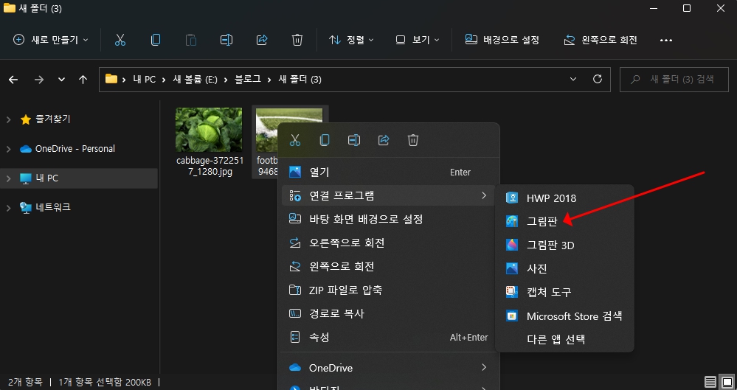The width and height of the screenshot is (737, 390).
Task: Choose 바탕 화면 배경으로 설정
Action: 388,219
